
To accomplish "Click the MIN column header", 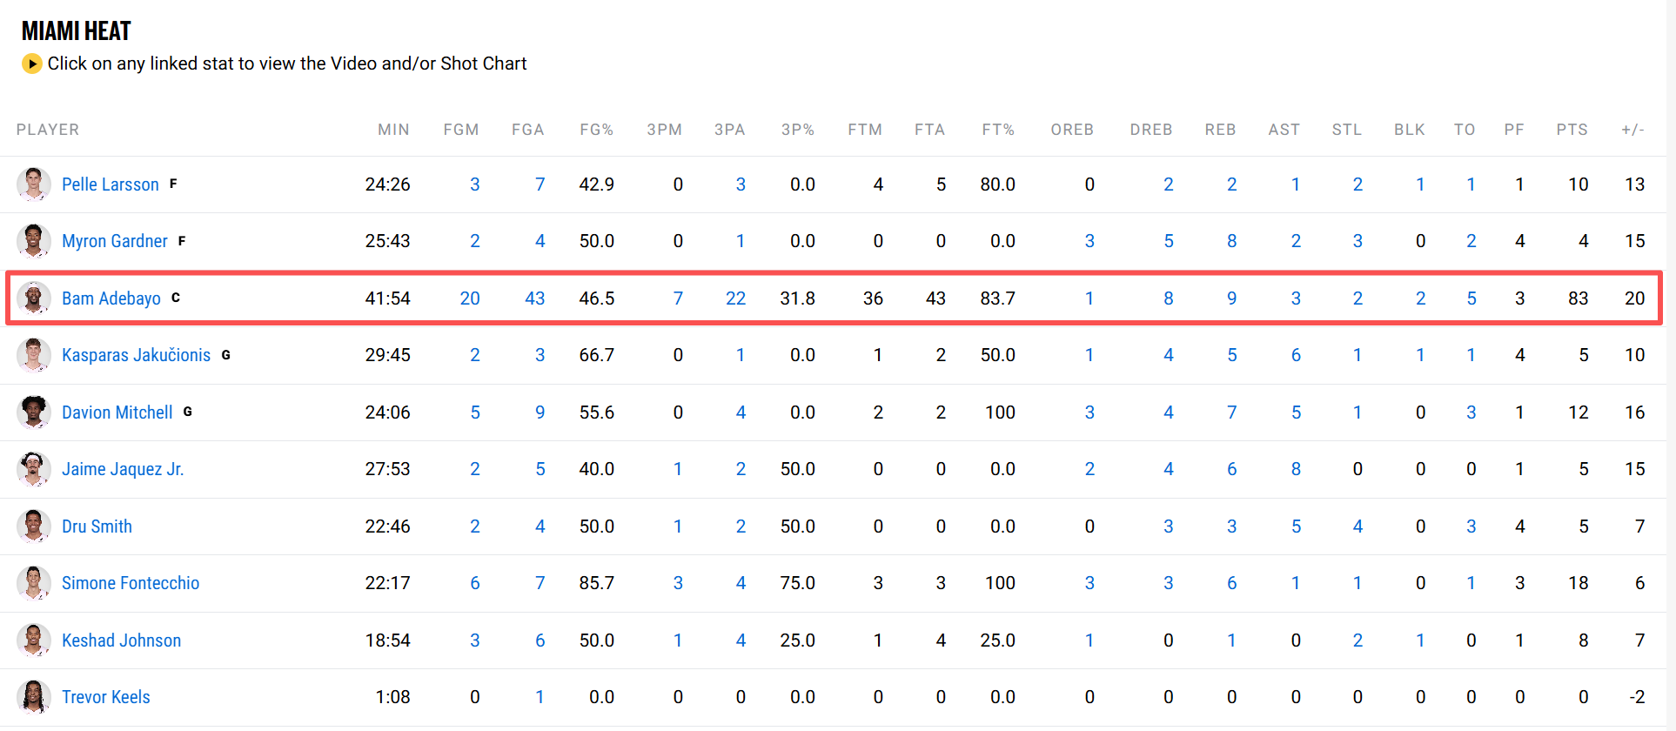I will 393,130.
